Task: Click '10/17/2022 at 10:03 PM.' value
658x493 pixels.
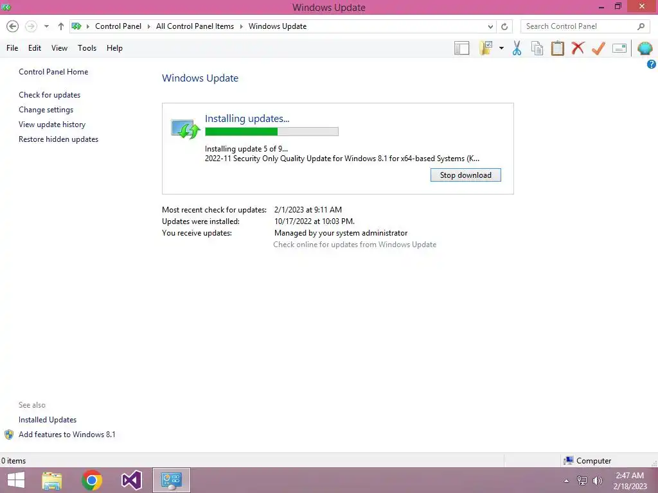Action: coord(314,221)
